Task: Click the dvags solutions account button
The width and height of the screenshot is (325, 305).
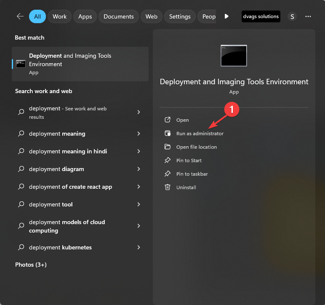Action: [x=261, y=16]
